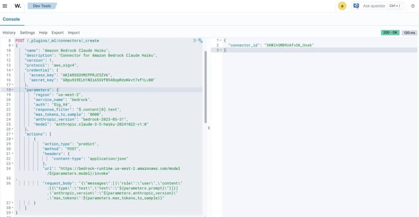Open the wrench request options icon
The height and width of the screenshot is (217, 419).
tap(200, 40)
